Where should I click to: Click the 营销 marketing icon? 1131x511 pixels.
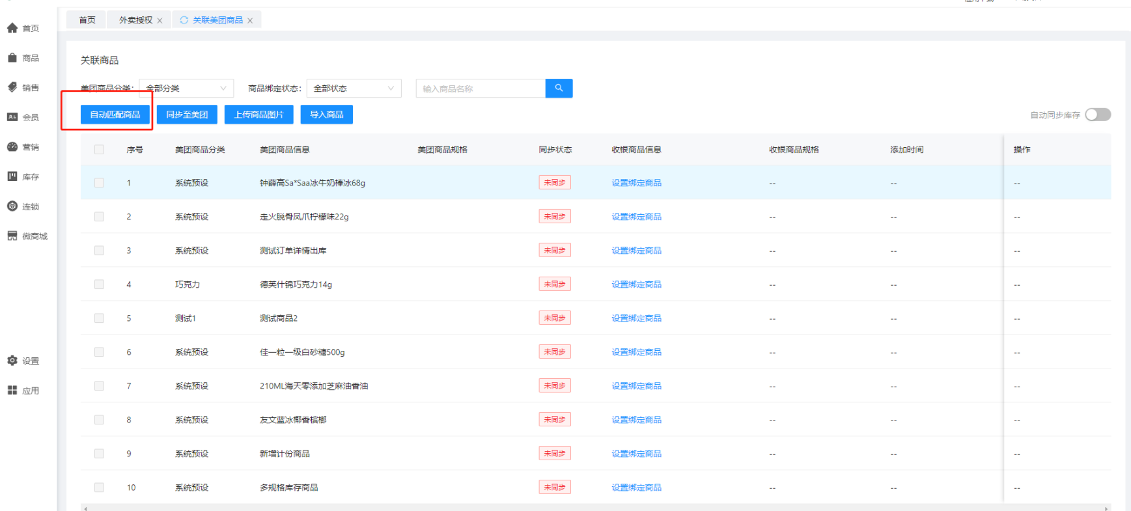(x=12, y=147)
